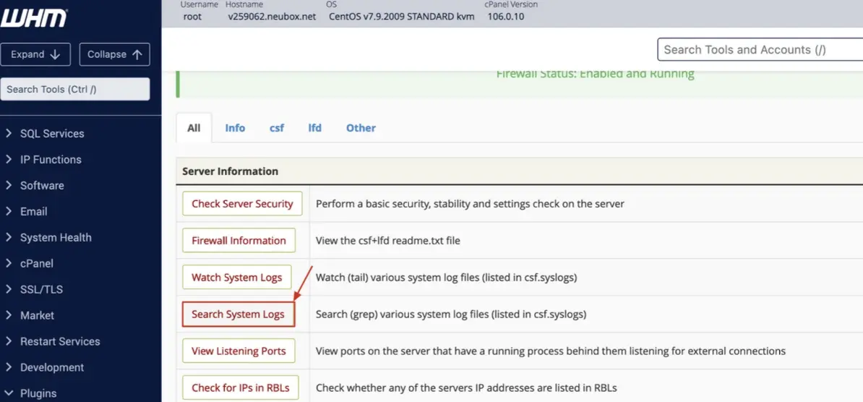Collapse the Plugins section chevron

(8, 393)
